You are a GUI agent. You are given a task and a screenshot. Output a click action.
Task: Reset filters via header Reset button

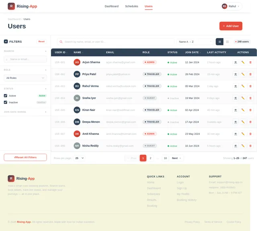pos(41,41)
